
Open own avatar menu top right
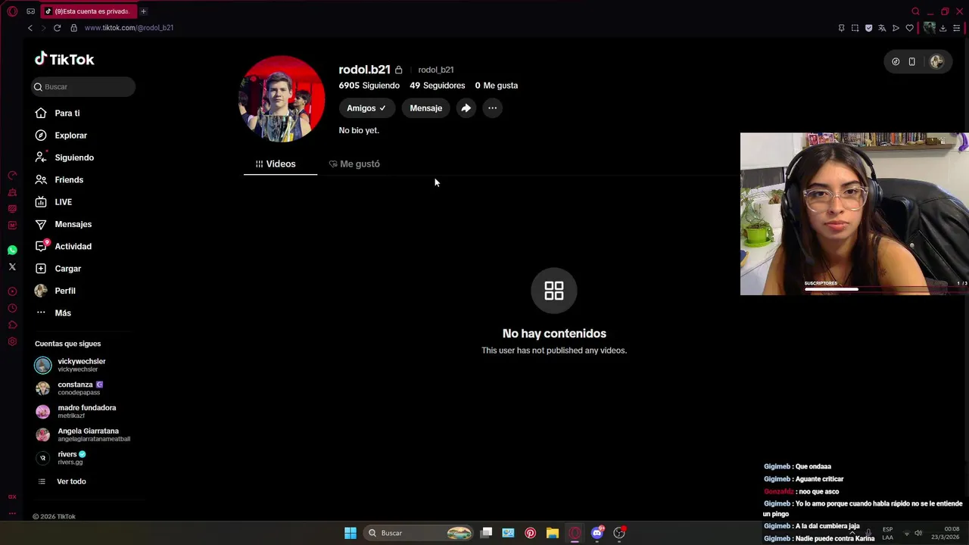[936, 62]
